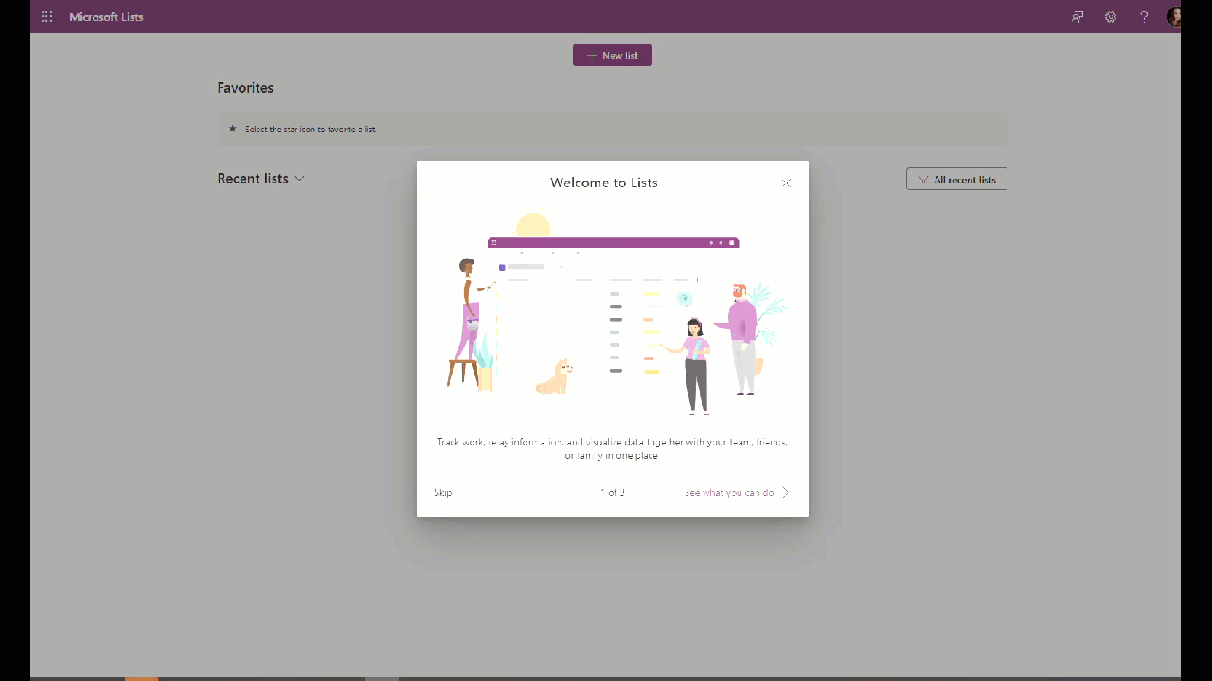Select the star icon in Favorites
This screenshot has width=1212, height=681.
pos(232,129)
